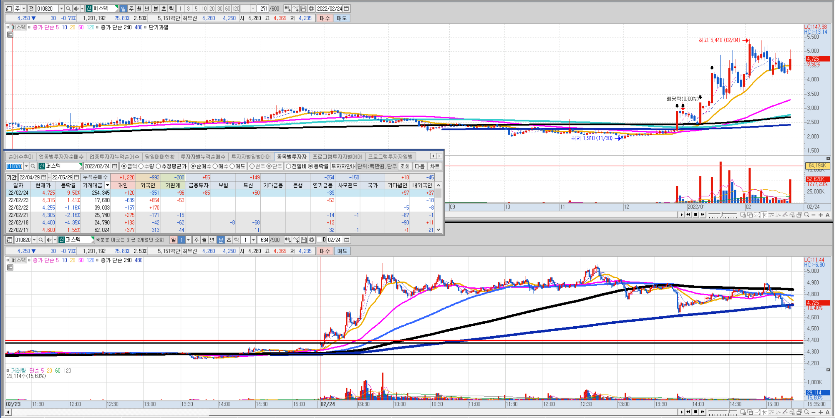Click the save disk icon in top chart toolbar

click(303, 9)
